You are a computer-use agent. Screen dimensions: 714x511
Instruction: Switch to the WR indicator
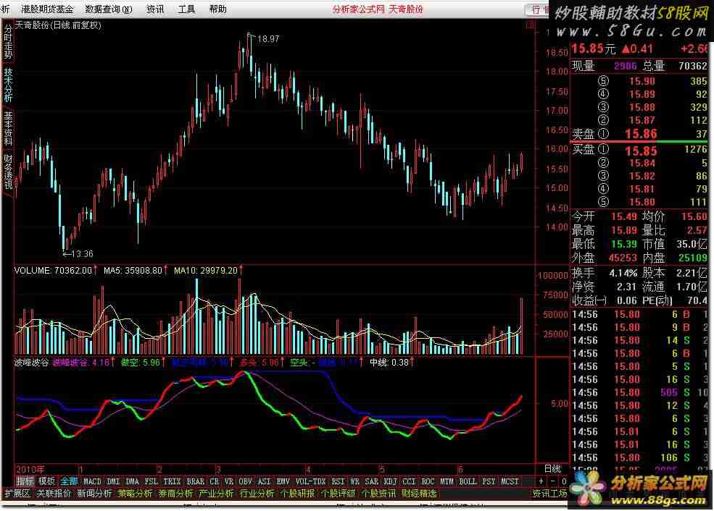click(354, 481)
